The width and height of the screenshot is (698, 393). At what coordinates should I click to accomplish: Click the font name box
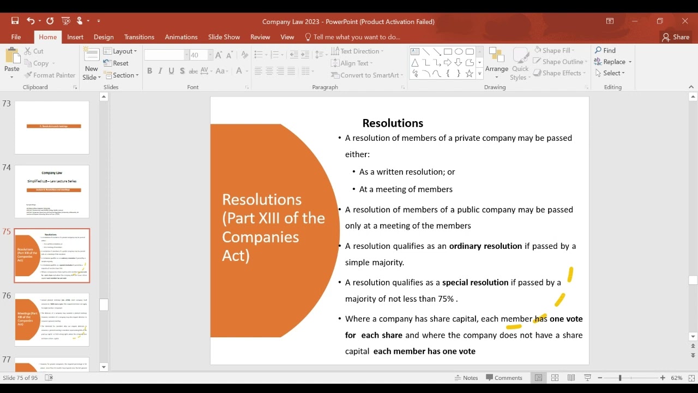coord(164,55)
